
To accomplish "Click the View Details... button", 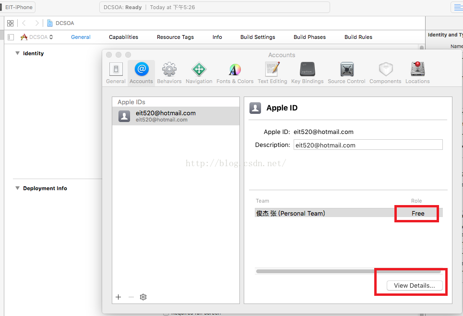I will coord(415,286).
